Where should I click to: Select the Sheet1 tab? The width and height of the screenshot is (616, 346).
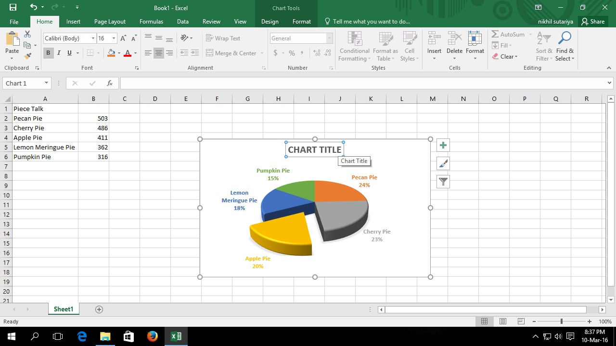(64, 309)
